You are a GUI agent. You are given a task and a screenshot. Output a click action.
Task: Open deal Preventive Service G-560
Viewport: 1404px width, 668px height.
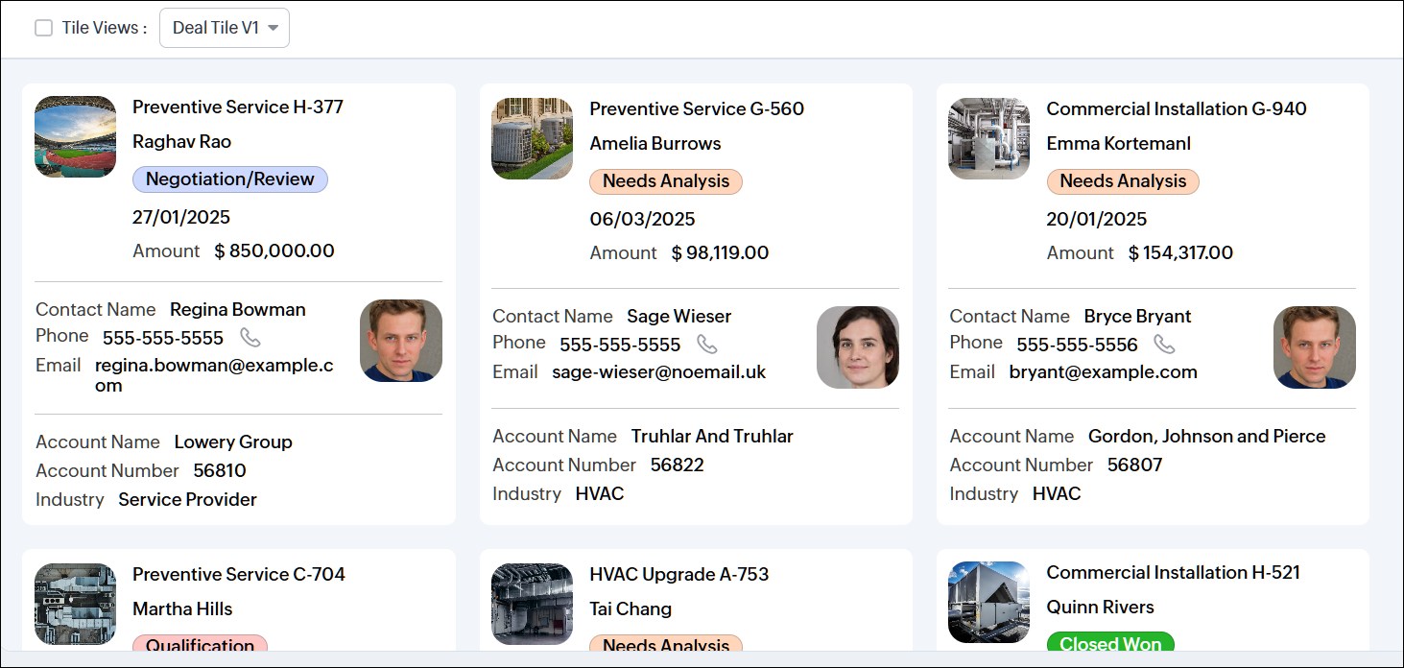[697, 108]
